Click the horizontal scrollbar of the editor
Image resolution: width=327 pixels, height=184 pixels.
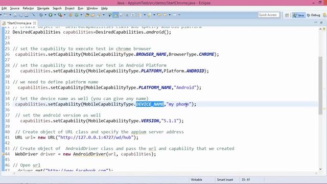coord(165,173)
